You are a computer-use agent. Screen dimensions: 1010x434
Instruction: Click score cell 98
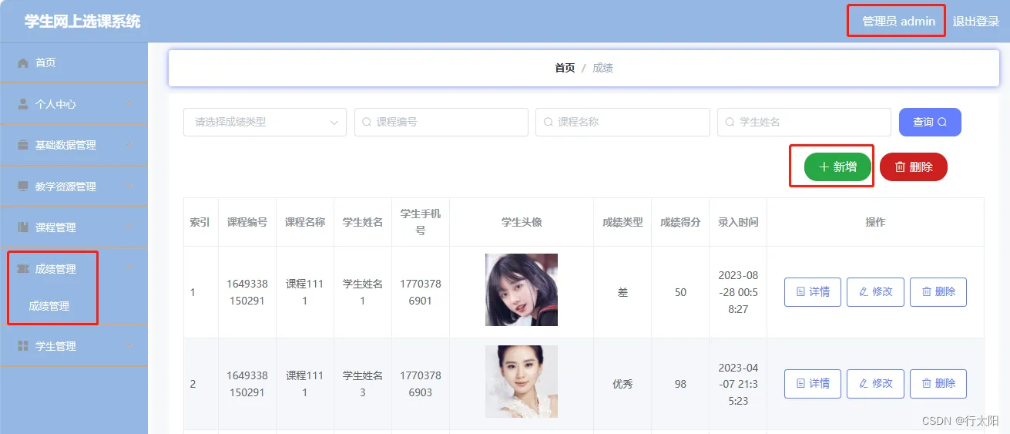[680, 384]
